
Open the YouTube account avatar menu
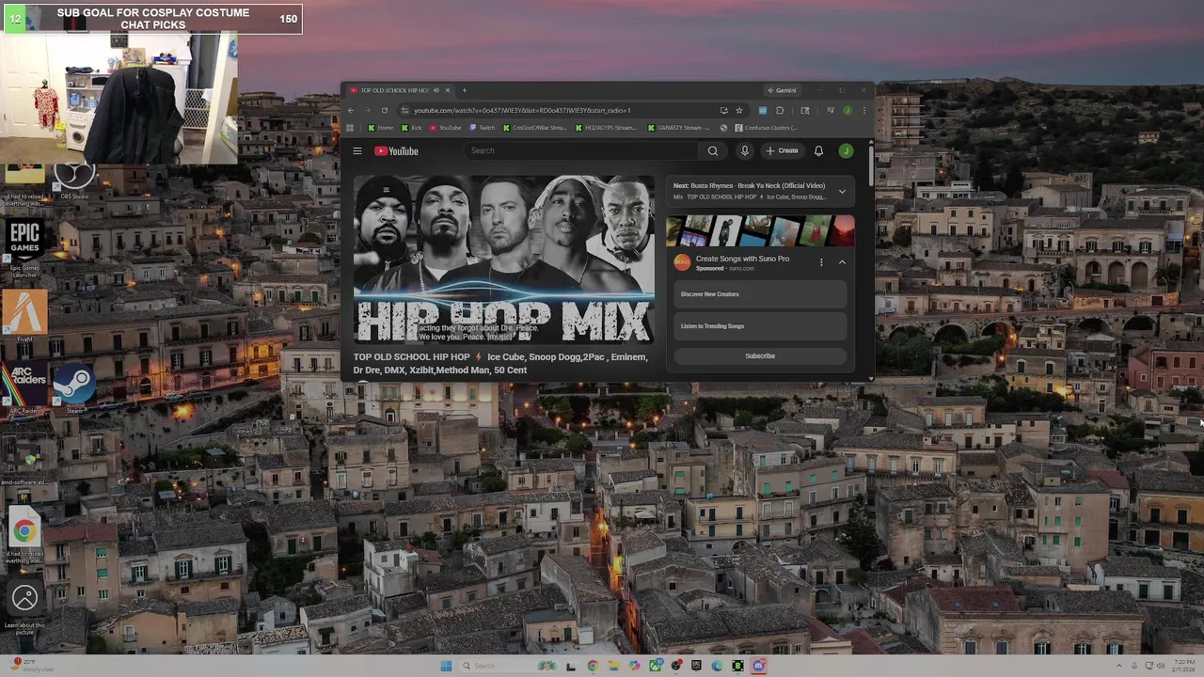pos(847,150)
